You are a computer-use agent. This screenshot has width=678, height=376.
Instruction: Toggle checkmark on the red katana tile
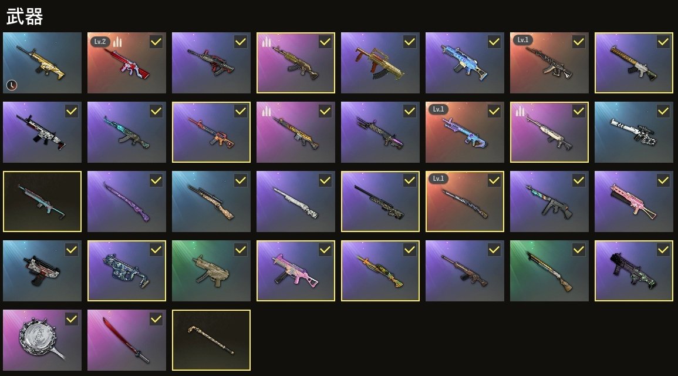pos(156,320)
